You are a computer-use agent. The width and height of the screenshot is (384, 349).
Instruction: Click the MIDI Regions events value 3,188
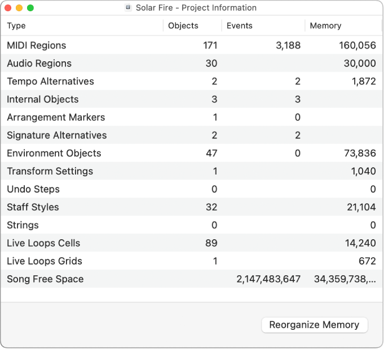pyautogui.click(x=288, y=46)
